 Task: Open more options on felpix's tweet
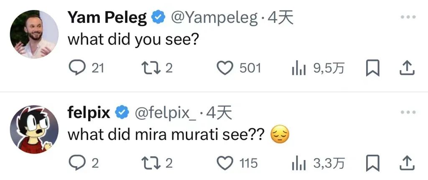tap(407, 112)
